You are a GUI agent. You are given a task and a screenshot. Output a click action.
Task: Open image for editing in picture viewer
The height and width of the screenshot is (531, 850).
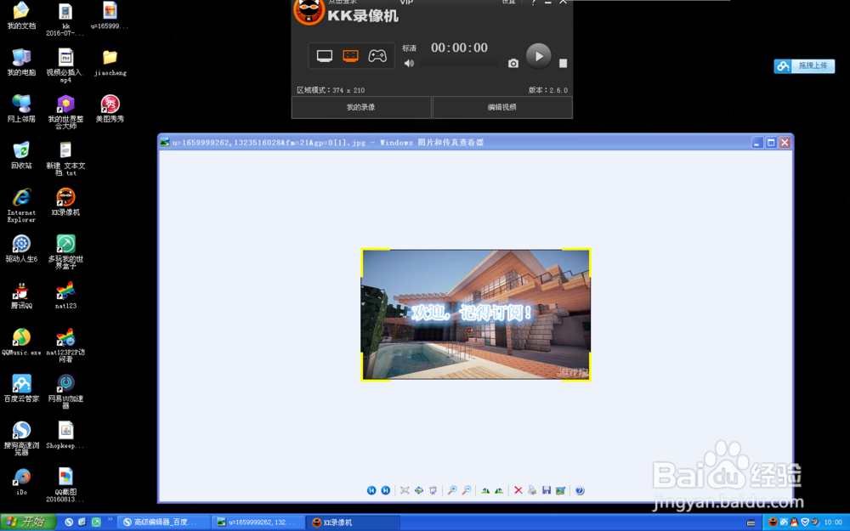point(560,490)
